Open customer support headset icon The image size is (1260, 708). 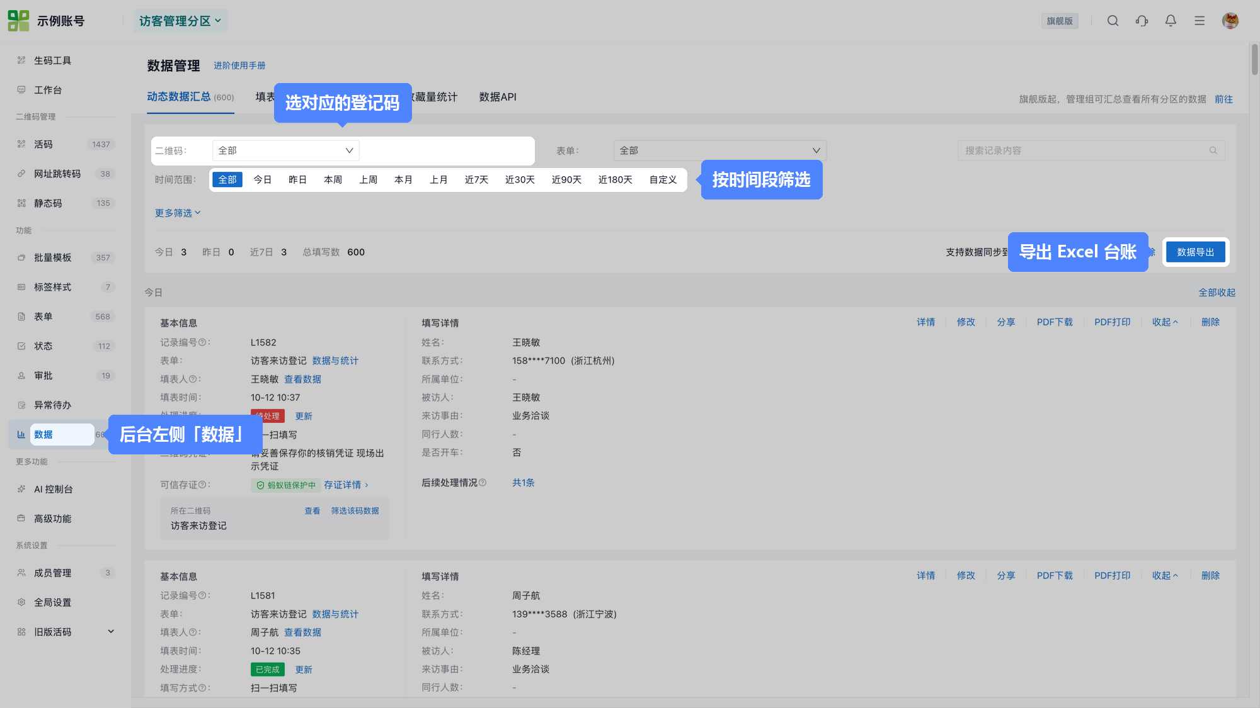pyautogui.click(x=1142, y=21)
